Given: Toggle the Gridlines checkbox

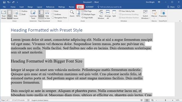Looking at the screenshot, I should (x=53, y=14).
